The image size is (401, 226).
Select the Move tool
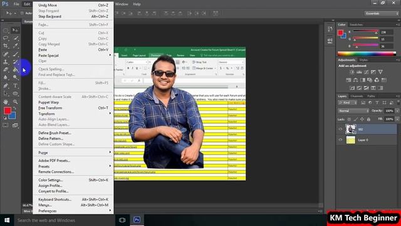click(15, 30)
